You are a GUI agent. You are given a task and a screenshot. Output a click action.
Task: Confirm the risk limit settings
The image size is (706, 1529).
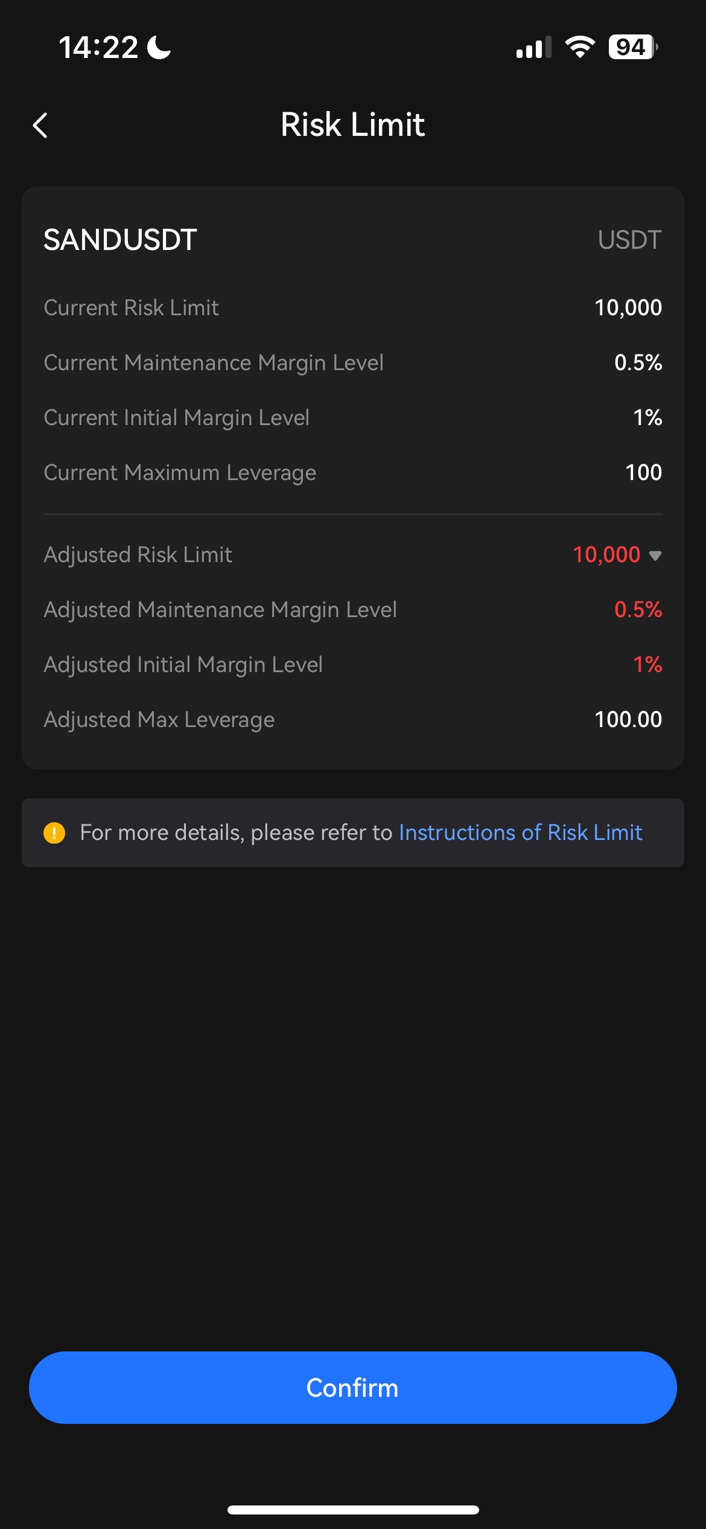pos(353,1388)
